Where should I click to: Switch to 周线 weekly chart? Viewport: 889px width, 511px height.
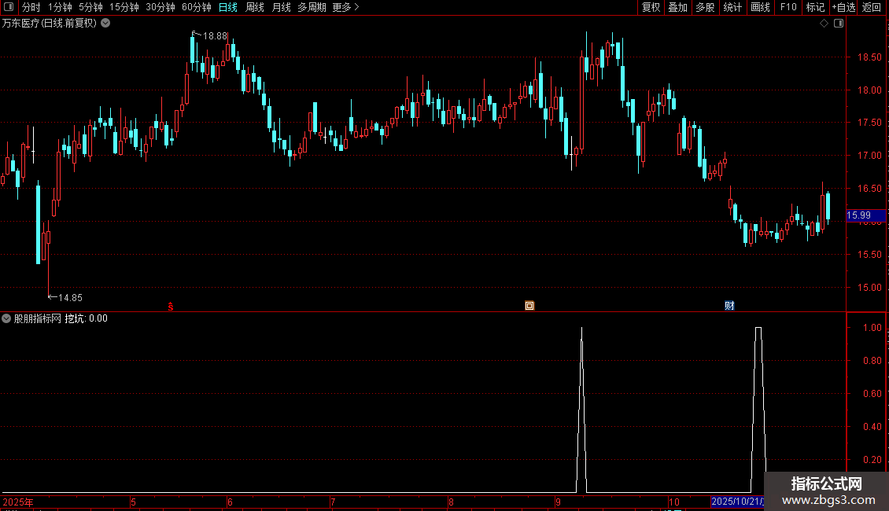pyautogui.click(x=255, y=7)
